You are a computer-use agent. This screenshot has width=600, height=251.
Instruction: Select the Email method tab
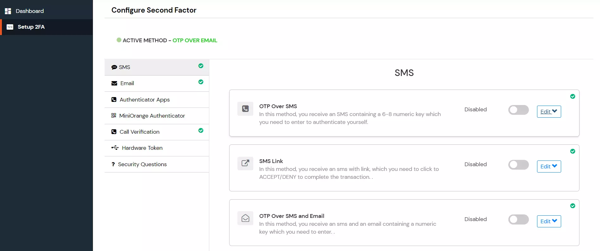click(x=127, y=84)
